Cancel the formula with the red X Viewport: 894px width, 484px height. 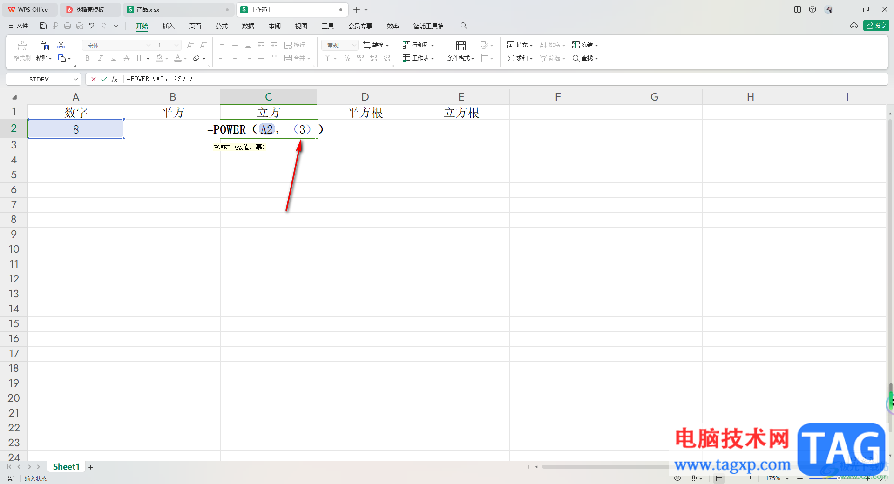point(94,79)
